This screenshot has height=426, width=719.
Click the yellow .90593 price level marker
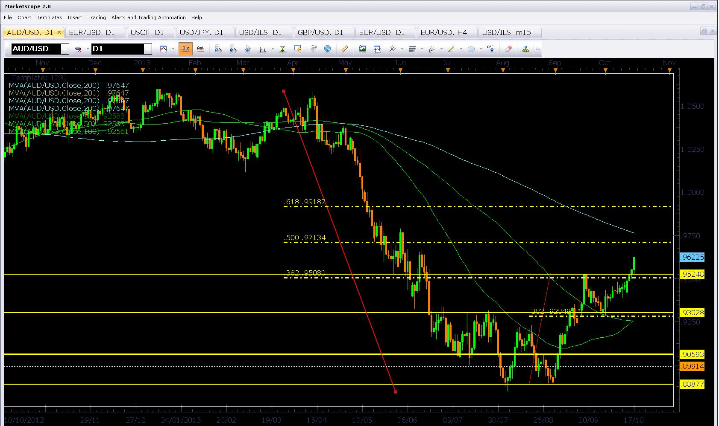coord(692,354)
